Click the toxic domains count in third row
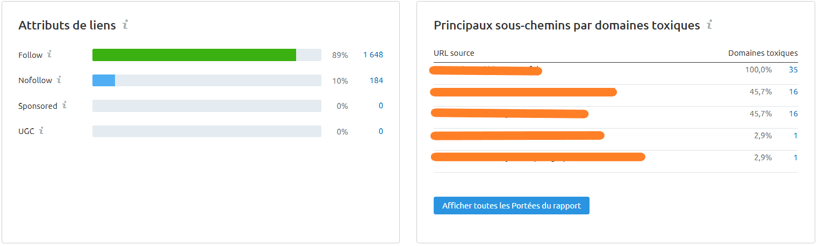This screenshot has width=819, height=246. click(793, 114)
